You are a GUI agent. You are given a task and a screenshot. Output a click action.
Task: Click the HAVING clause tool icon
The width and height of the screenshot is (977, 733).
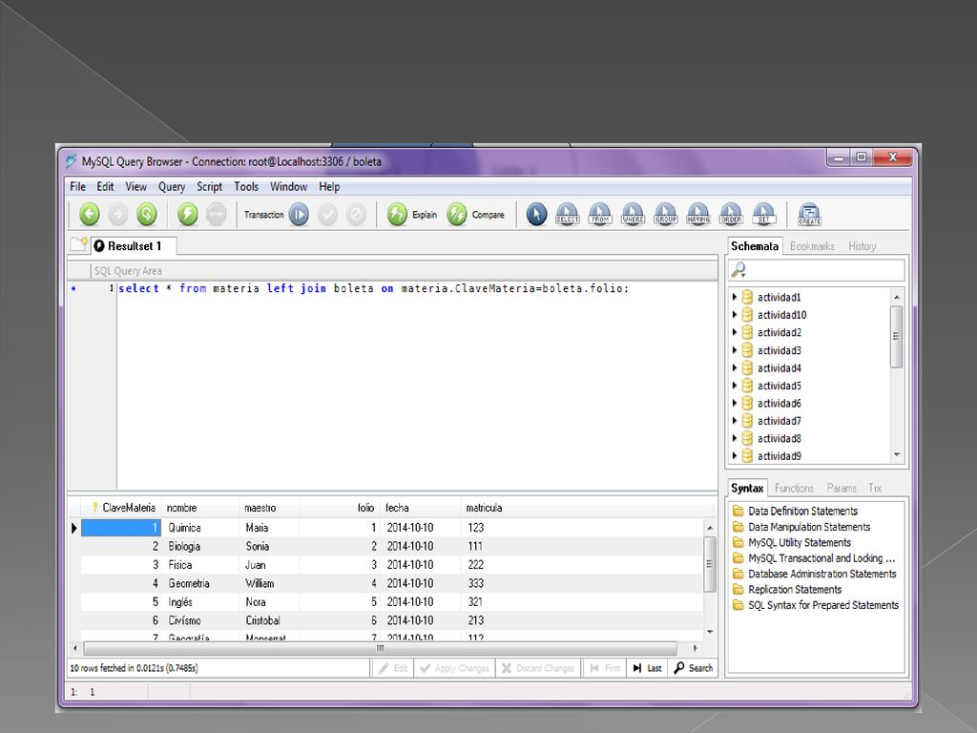tap(698, 215)
